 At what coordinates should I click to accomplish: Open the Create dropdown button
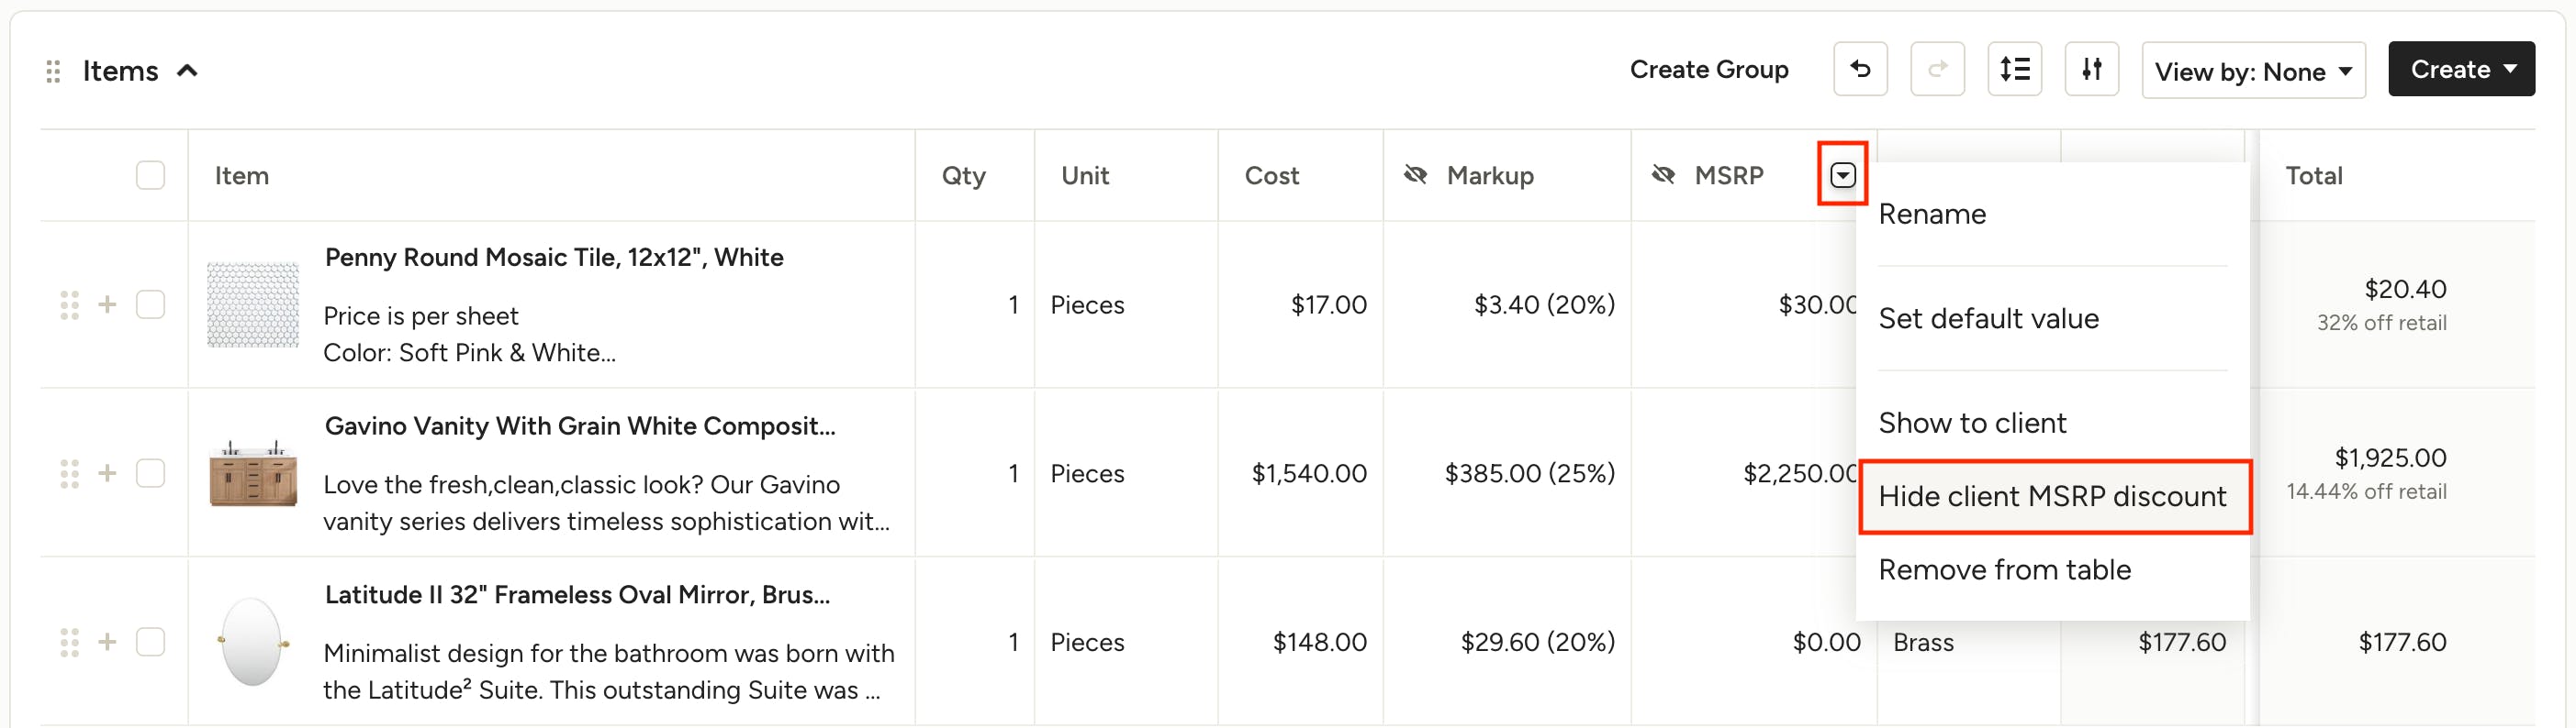(2461, 69)
